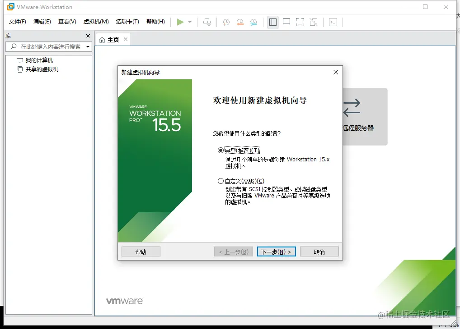460x329 pixels.
Task: Open the 选项卡(T) menu
Action: coord(127,21)
